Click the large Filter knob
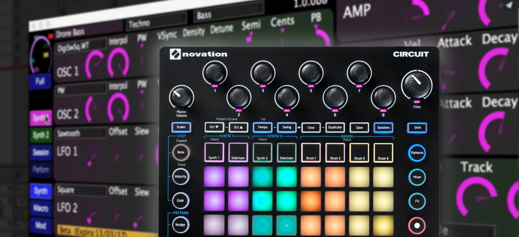 coord(417,85)
